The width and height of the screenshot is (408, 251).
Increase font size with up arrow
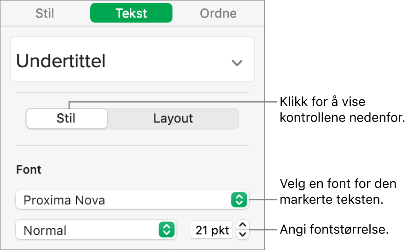[243, 225]
